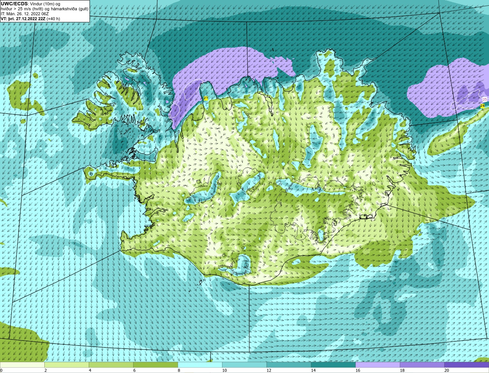Click the white gust label 25
The height and width of the screenshot is (373, 489).
[485, 99]
